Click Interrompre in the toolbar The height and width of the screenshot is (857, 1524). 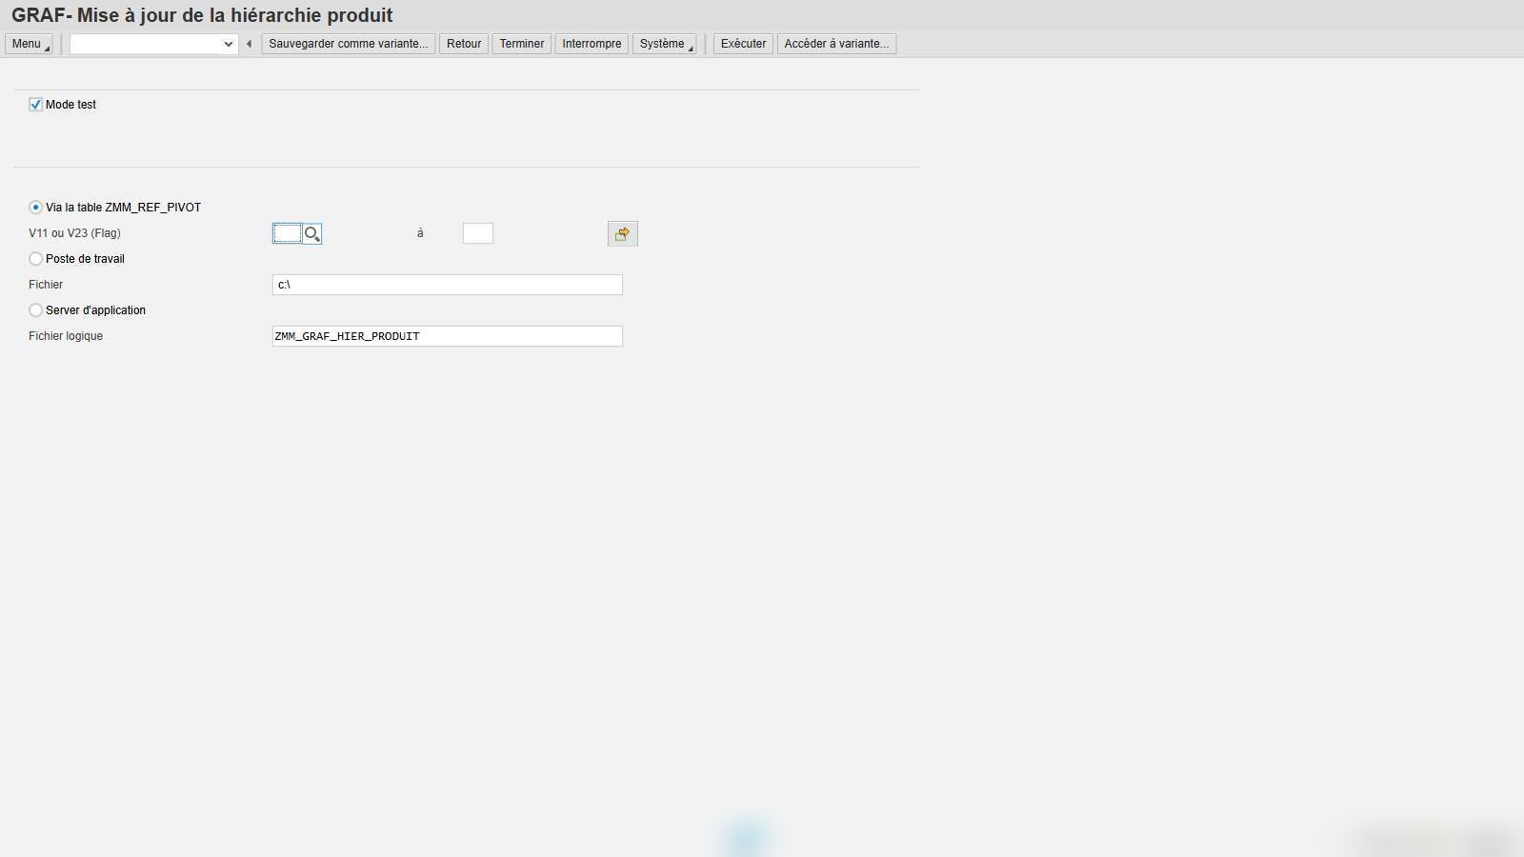(x=592, y=44)
